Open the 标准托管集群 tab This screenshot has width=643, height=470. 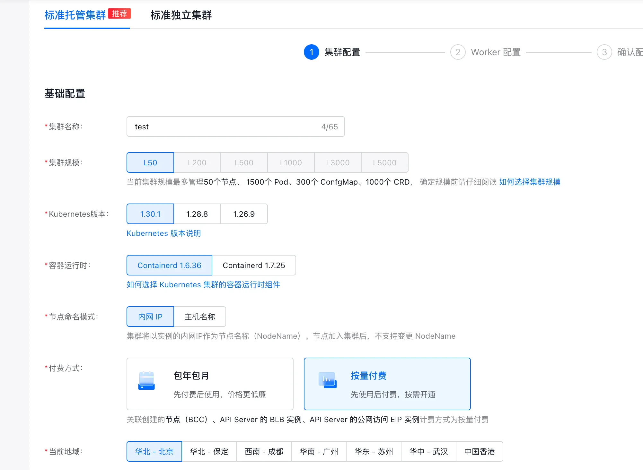75,15
